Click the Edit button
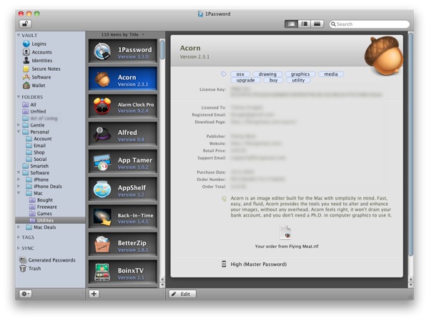The image size is (429, 321). click(182, 294)
